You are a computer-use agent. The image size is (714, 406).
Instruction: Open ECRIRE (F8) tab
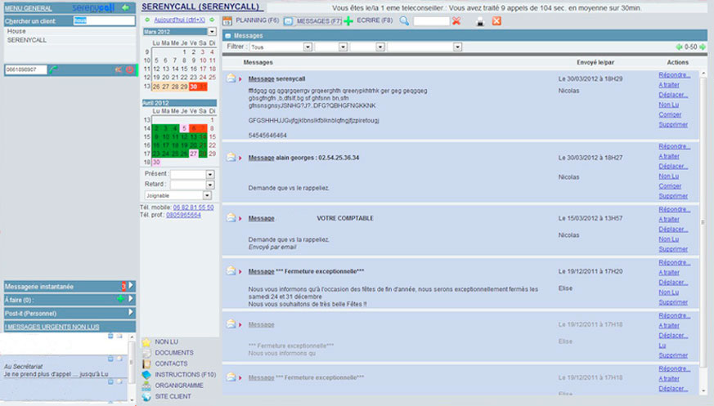[x=375, y=20]
